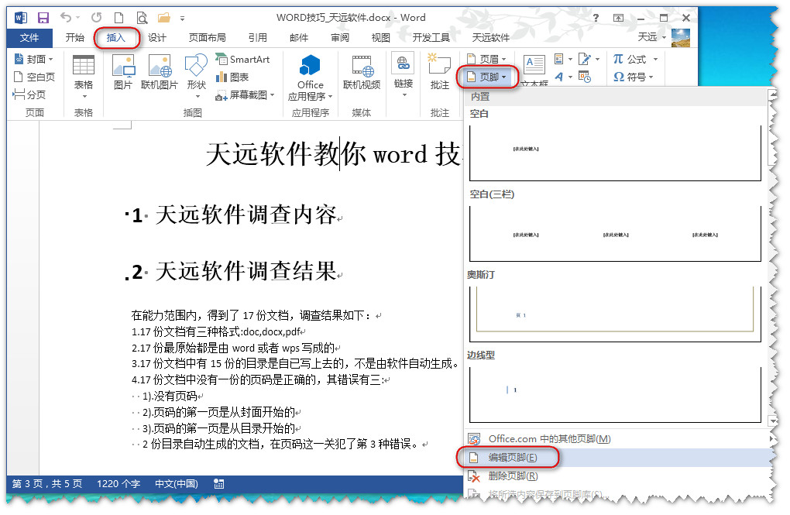Click the Pictures (图片) icon
The height and width of the screenshot is (515, 790).
click(123, 72)
